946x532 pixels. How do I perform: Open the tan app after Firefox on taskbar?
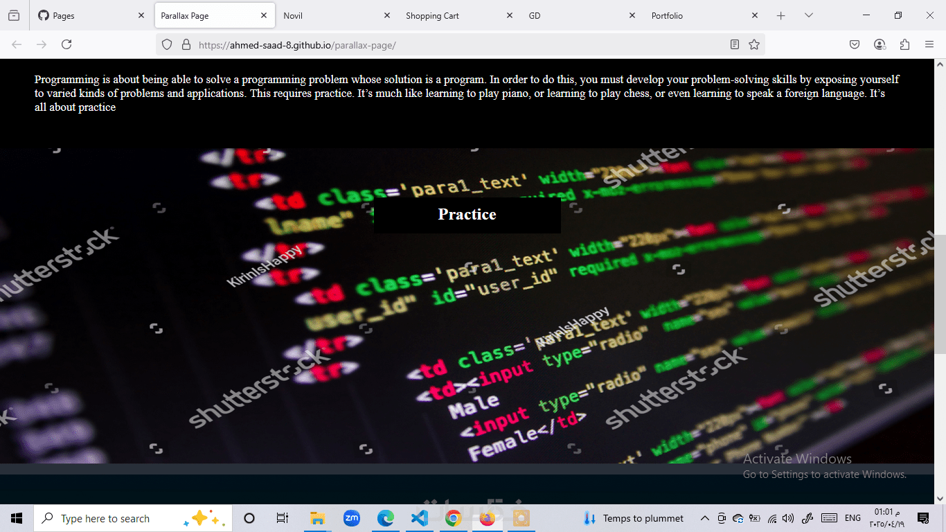point(521,518)
